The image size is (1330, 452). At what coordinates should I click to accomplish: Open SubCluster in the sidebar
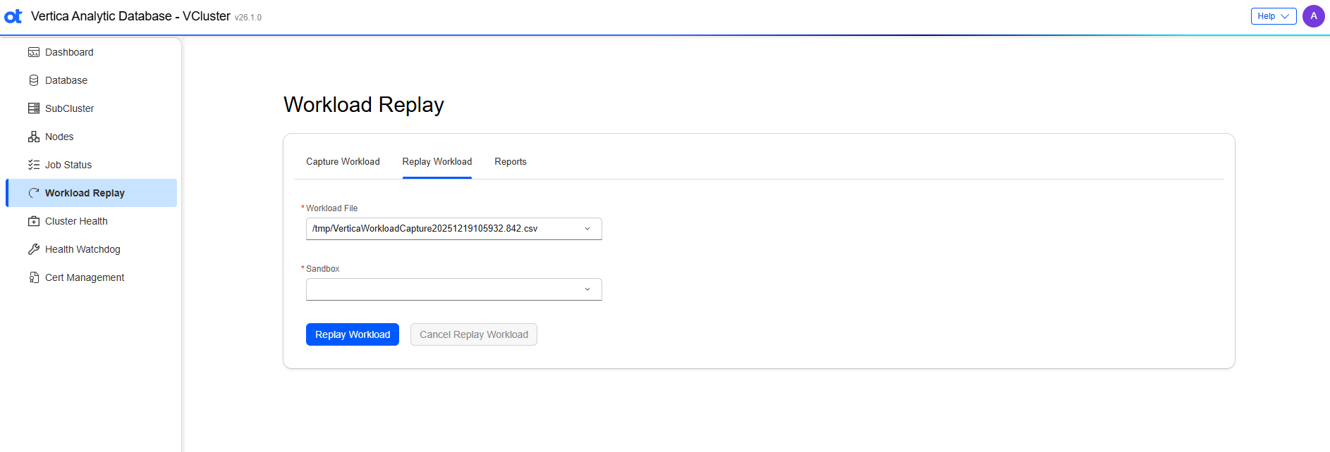tap(92, 108)
